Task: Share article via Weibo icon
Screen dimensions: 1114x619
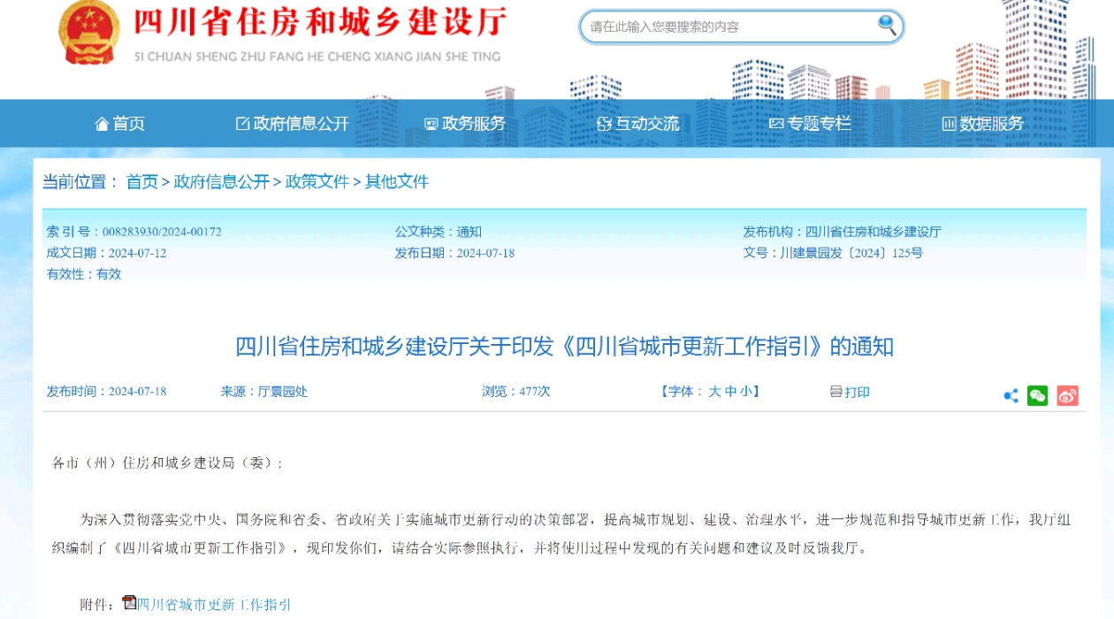Action: [x=1067, y=395]
